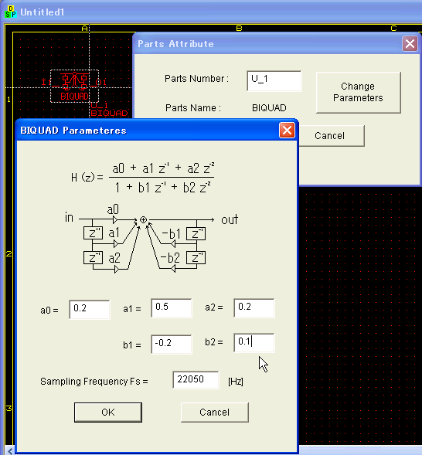422x455 pixels.
Task: Click the DSP application icon in title bar
Action: click(x=11, y=12)
